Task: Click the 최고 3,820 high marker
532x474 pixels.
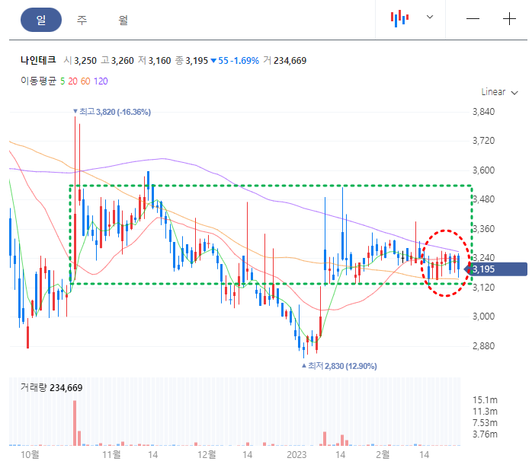Action: 112,112
